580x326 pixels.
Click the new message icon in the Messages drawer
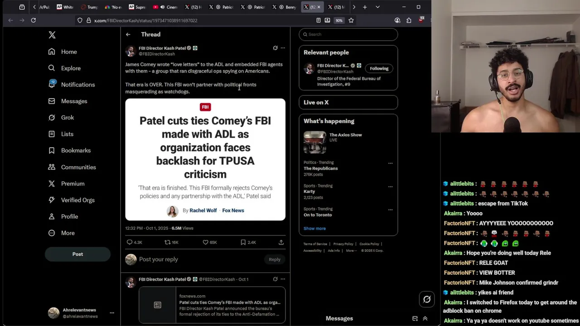tap(415, 319)
